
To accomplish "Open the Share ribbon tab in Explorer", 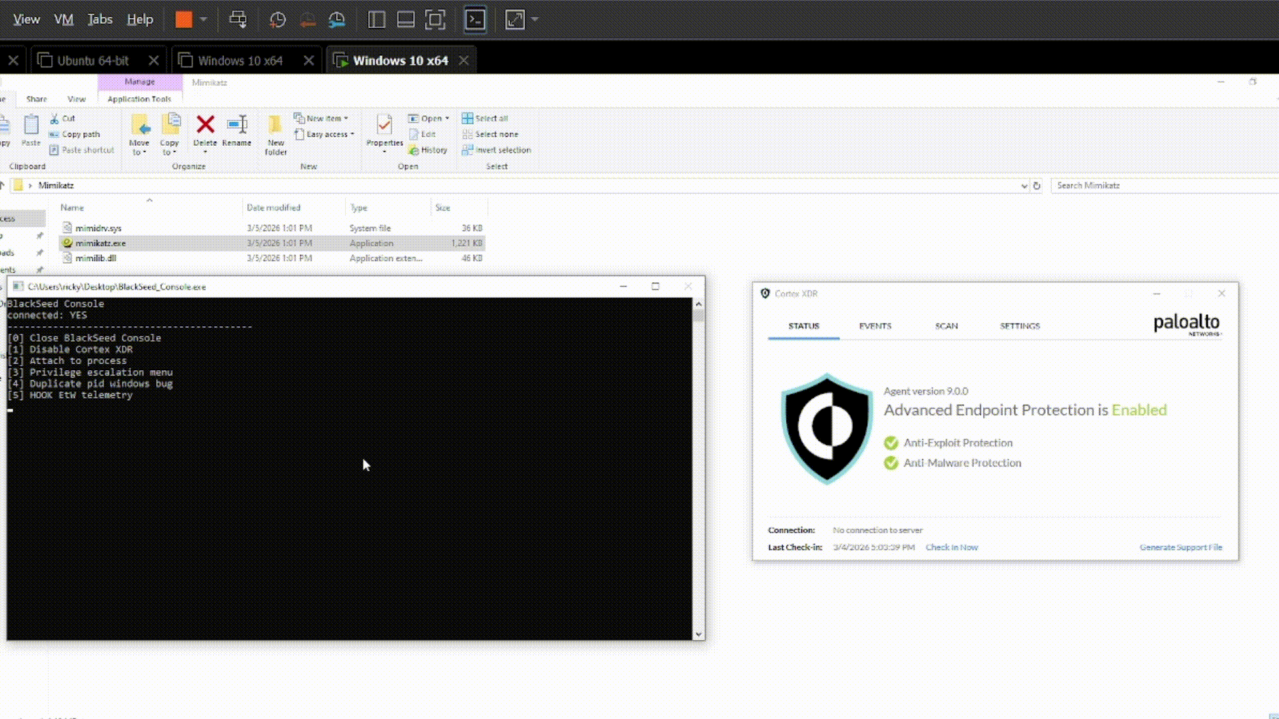I will (x=37, y=99).
